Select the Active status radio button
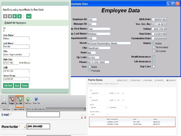This screenshot has height=136, width=181. coord(154,43)
